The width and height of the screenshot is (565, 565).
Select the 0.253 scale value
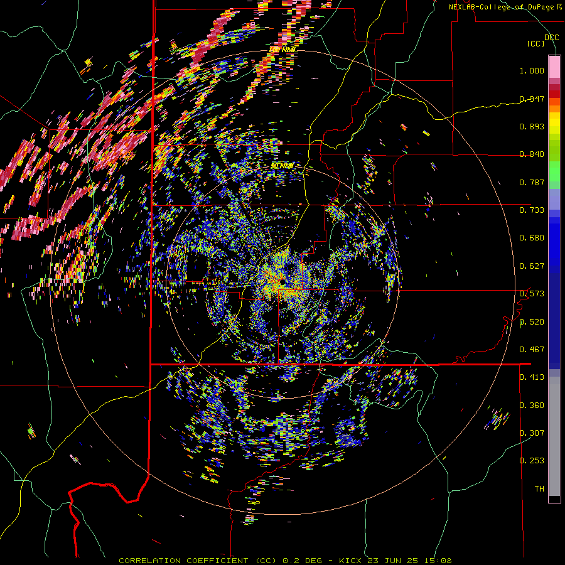pyautogui.click(x=532, y=461)
